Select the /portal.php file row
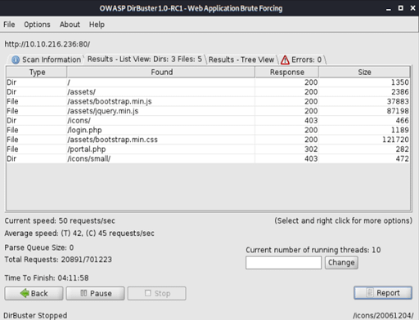 [208, 149]
